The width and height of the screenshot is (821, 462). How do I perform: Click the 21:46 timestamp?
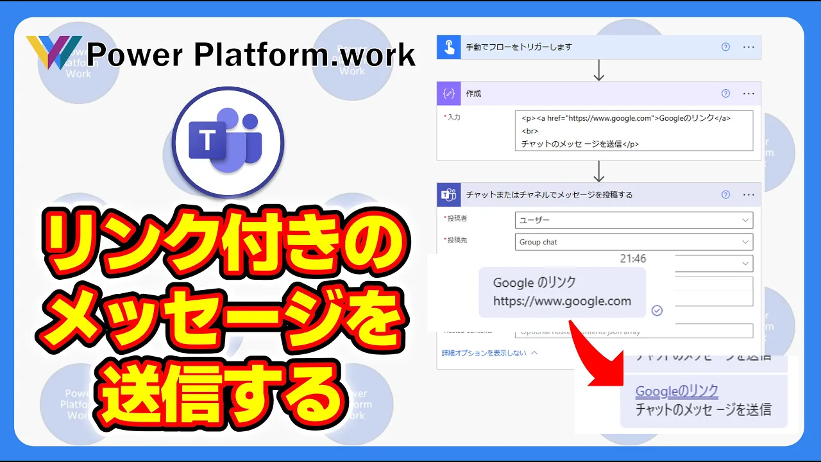click(x=633, y=259)
